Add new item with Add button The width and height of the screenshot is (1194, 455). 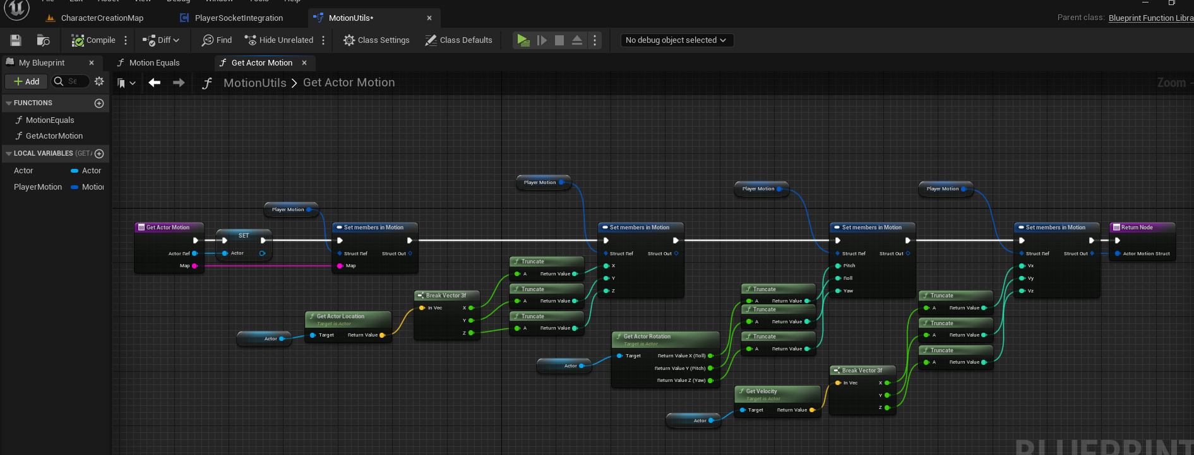(x=27, y=82)
